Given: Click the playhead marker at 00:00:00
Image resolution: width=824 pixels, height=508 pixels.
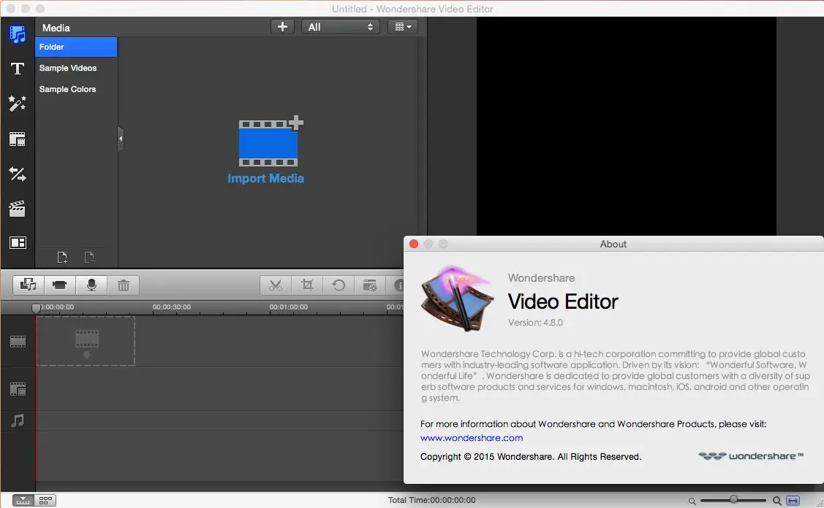Looking at the screenshot, I should 36,309.
